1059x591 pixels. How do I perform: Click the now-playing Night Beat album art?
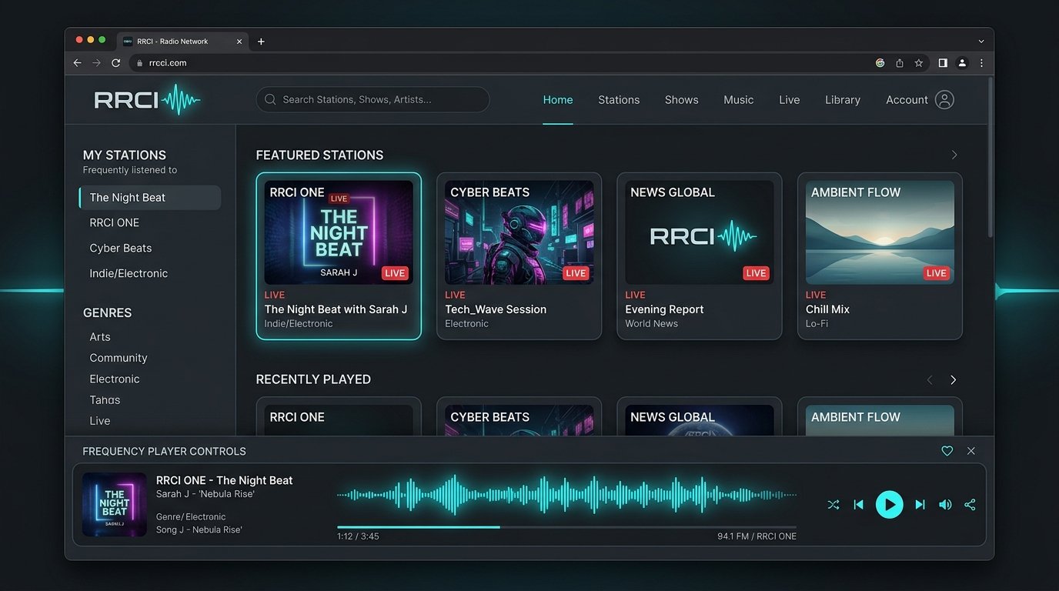tap(115, 504)
